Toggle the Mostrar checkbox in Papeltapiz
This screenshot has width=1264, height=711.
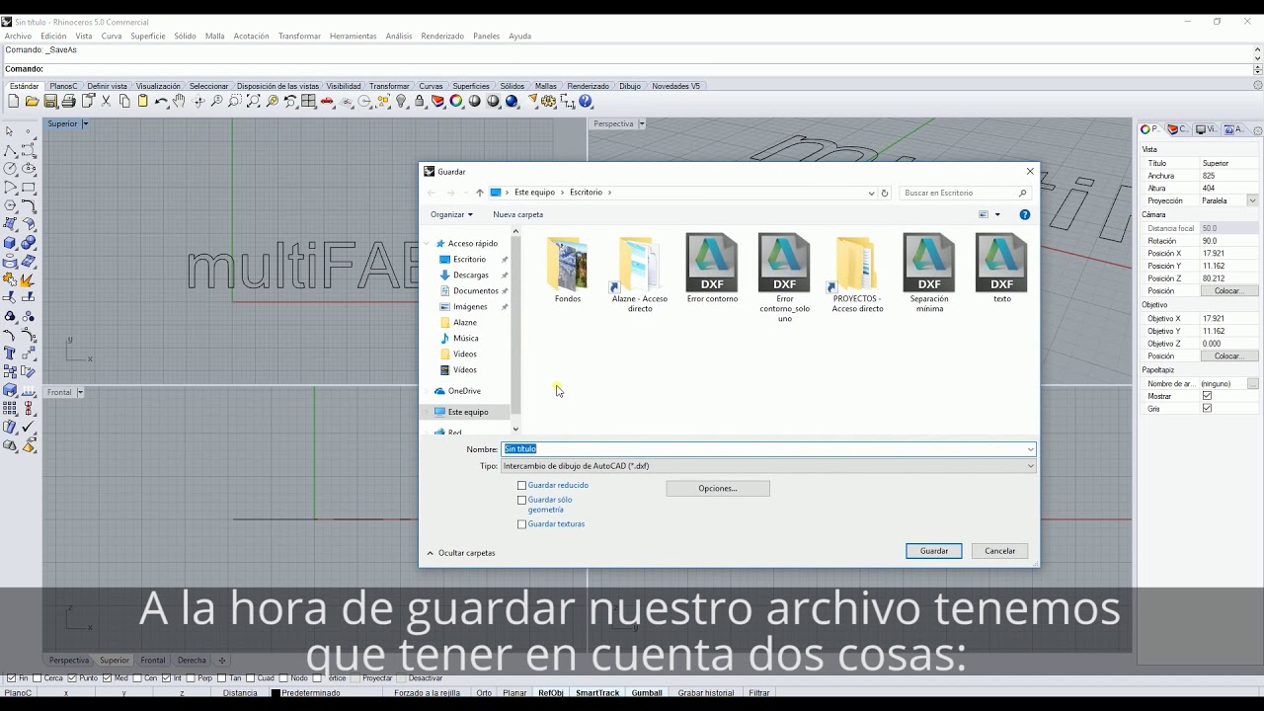click(x=1207, y=396)
